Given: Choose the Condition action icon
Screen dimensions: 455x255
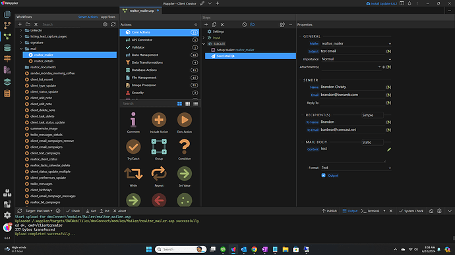Looking at the screenshot, I should (x=184, y=147).
